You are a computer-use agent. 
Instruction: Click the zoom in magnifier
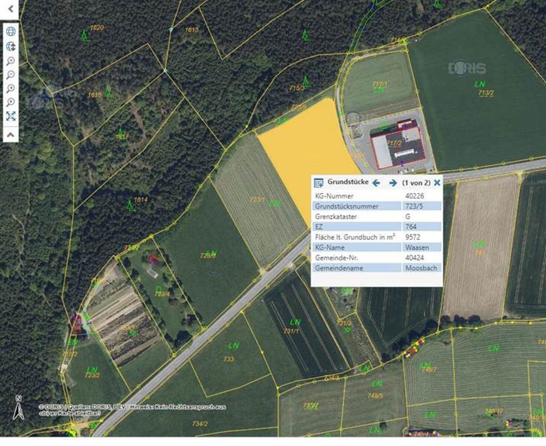(x=11, y=61)
